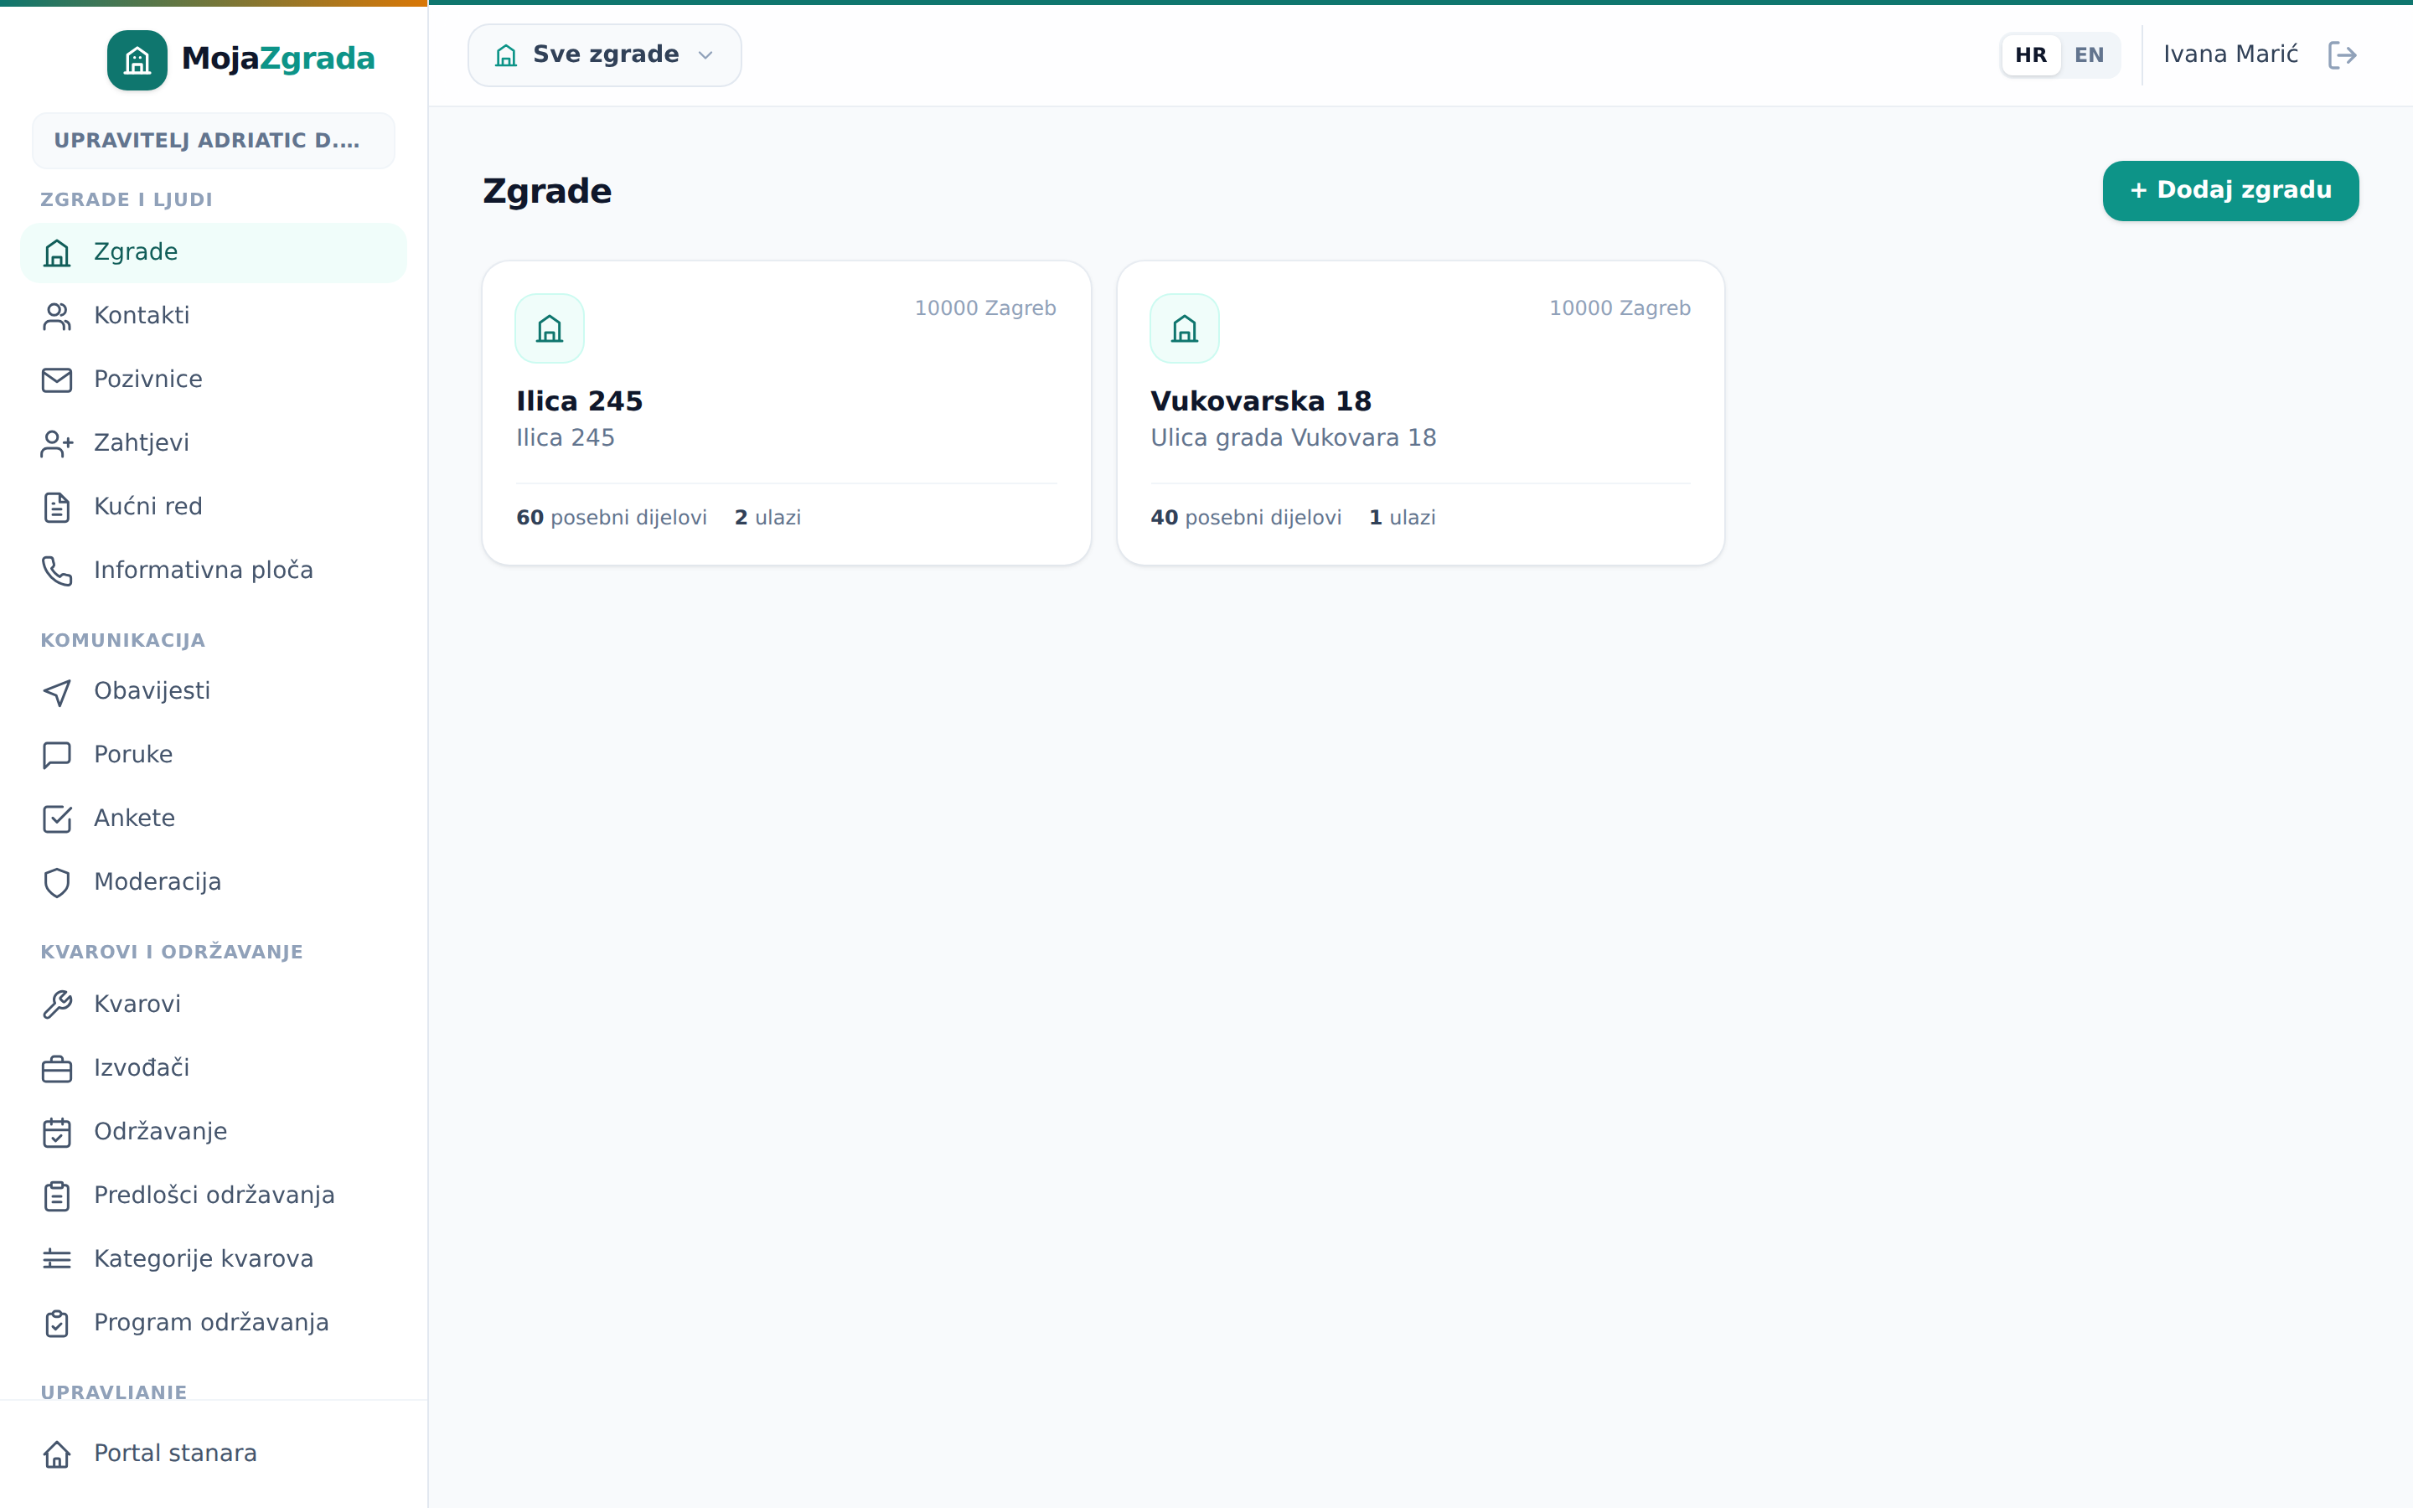Switch language to HR
The width and height of the screenshot is (2413, 1508).
tap(2031, 54)
